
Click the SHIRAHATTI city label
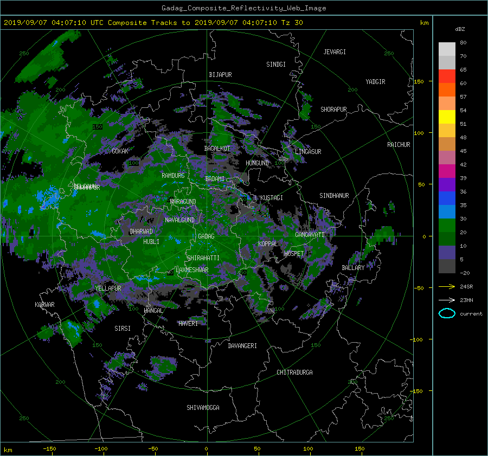click(x=203, y=258)
